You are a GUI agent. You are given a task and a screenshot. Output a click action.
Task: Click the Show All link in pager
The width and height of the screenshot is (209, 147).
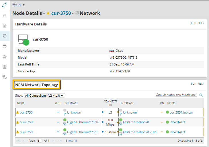tap(71, 141)
